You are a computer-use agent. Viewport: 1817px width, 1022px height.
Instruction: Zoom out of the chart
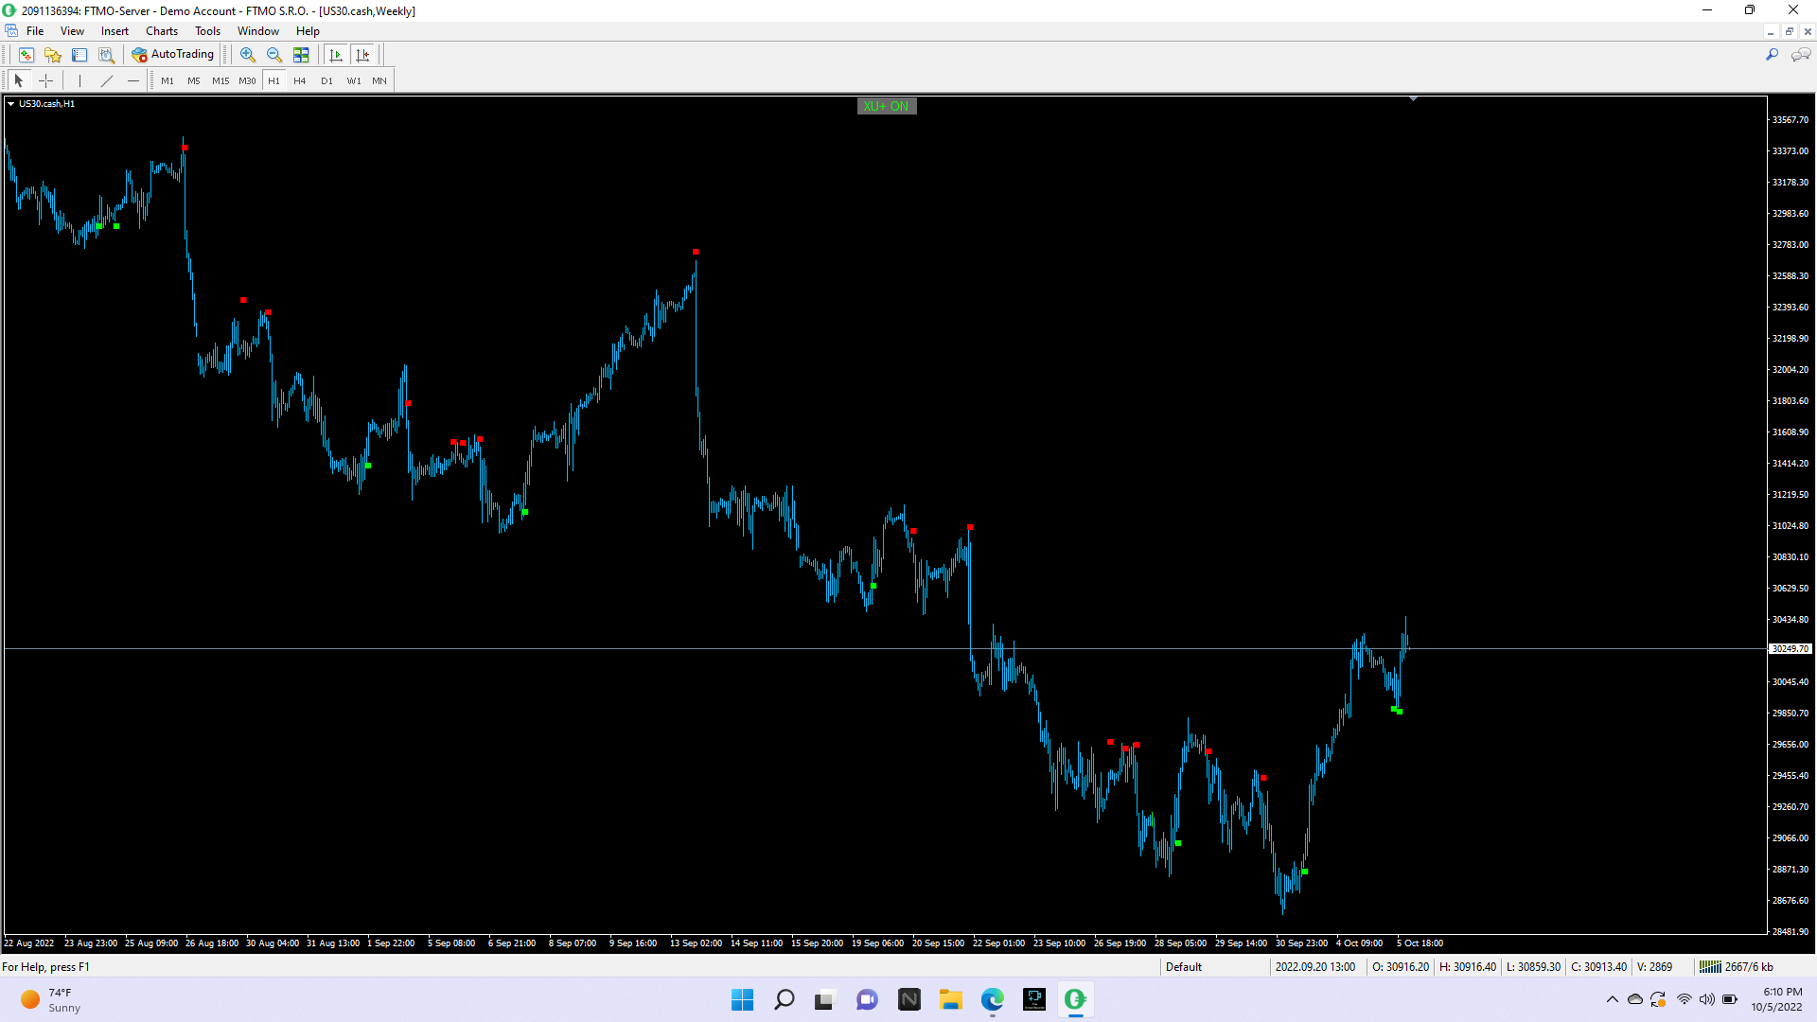point(274,55)
